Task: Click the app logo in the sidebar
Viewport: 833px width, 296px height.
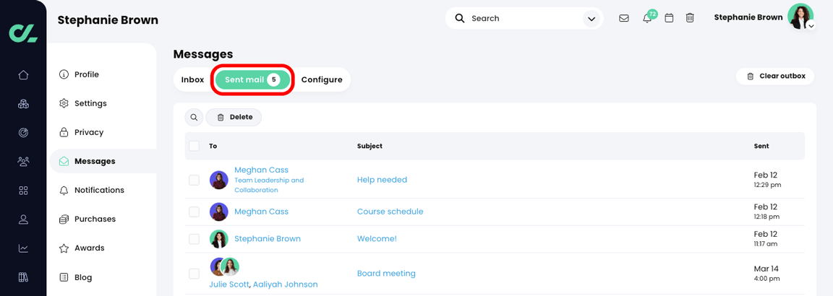Action: tap(23, 32)
